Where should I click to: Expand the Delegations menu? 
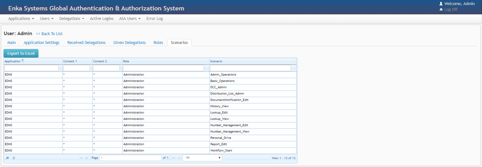tap(71, 19)
